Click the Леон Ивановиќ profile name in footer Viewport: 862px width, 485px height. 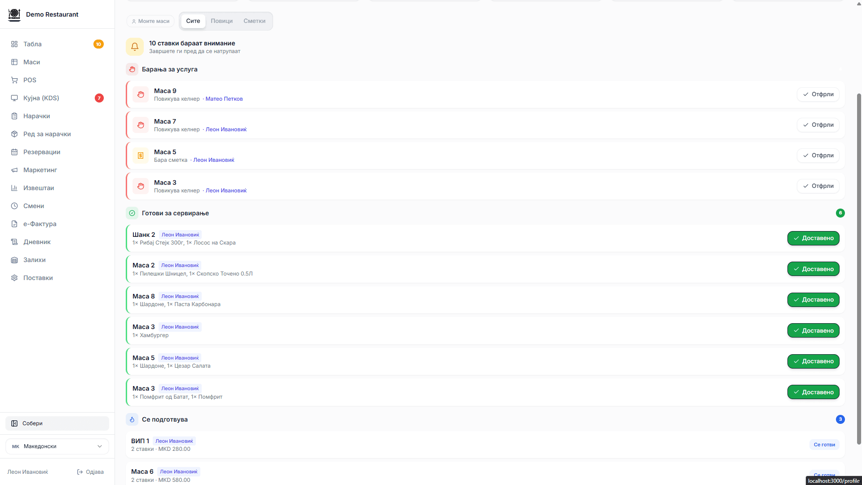[x=28, y=472]
